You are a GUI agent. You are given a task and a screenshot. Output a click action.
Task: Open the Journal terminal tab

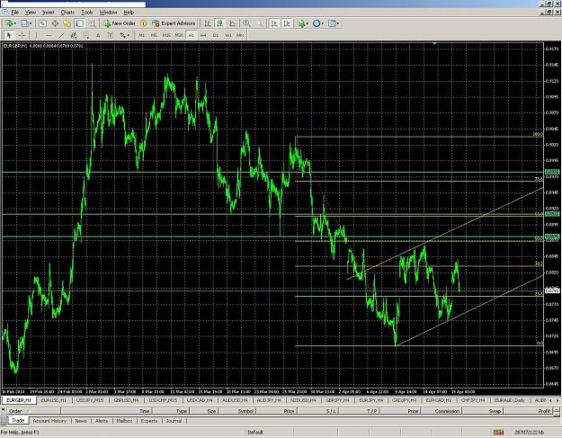point(174,421)
